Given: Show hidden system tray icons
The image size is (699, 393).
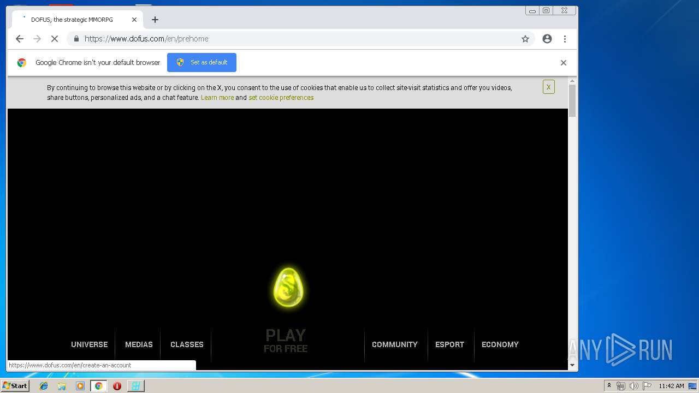Looking at the screenshot, I should pyautogui.click(x=609, y=386).
